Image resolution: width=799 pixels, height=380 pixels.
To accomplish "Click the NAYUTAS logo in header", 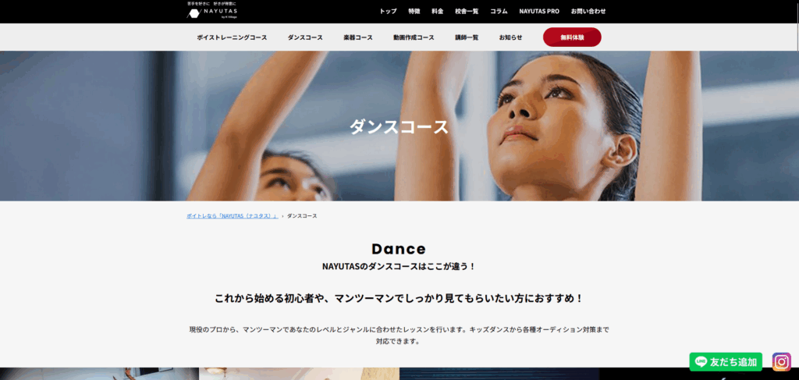I will coord(212,10).
